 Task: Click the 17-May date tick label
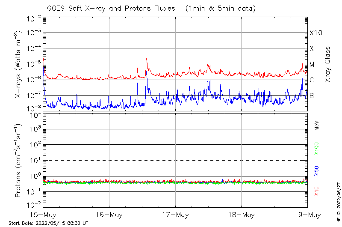pyautogui.click(x=175, y=214)
